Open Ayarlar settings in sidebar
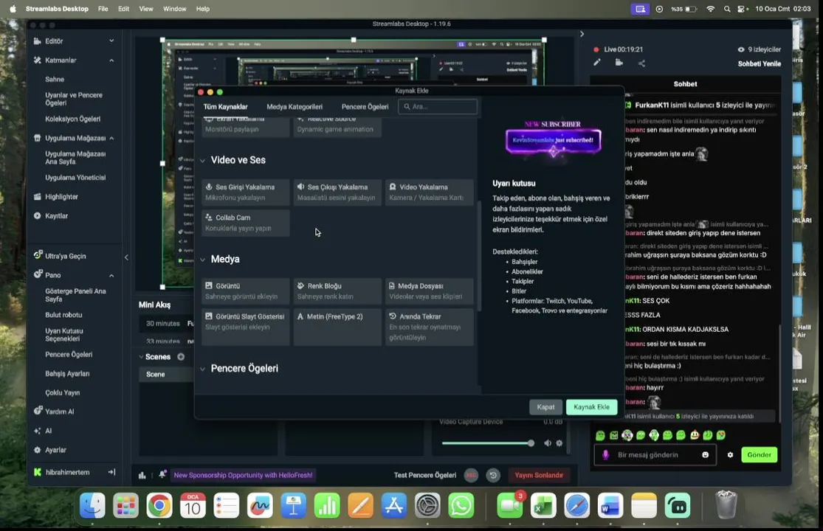 point(55,450)
